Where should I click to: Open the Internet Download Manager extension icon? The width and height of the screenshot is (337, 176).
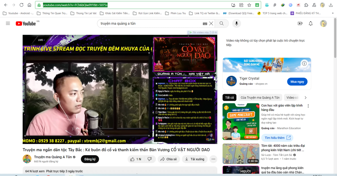point(283,5)
